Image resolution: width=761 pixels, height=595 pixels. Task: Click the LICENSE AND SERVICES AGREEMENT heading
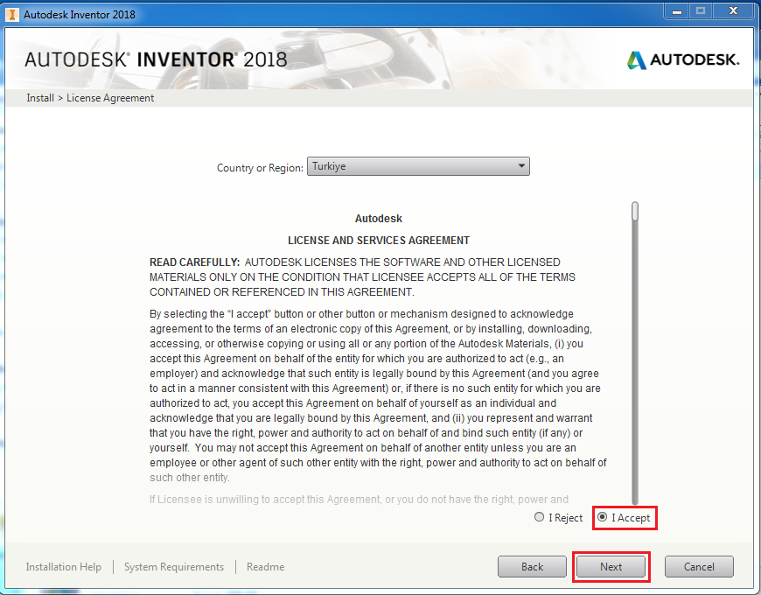coord(379,241)
